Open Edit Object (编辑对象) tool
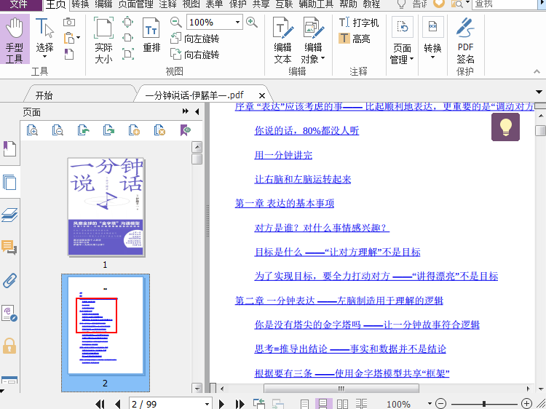This screenshot has width=546, height=409. (313, 40)
